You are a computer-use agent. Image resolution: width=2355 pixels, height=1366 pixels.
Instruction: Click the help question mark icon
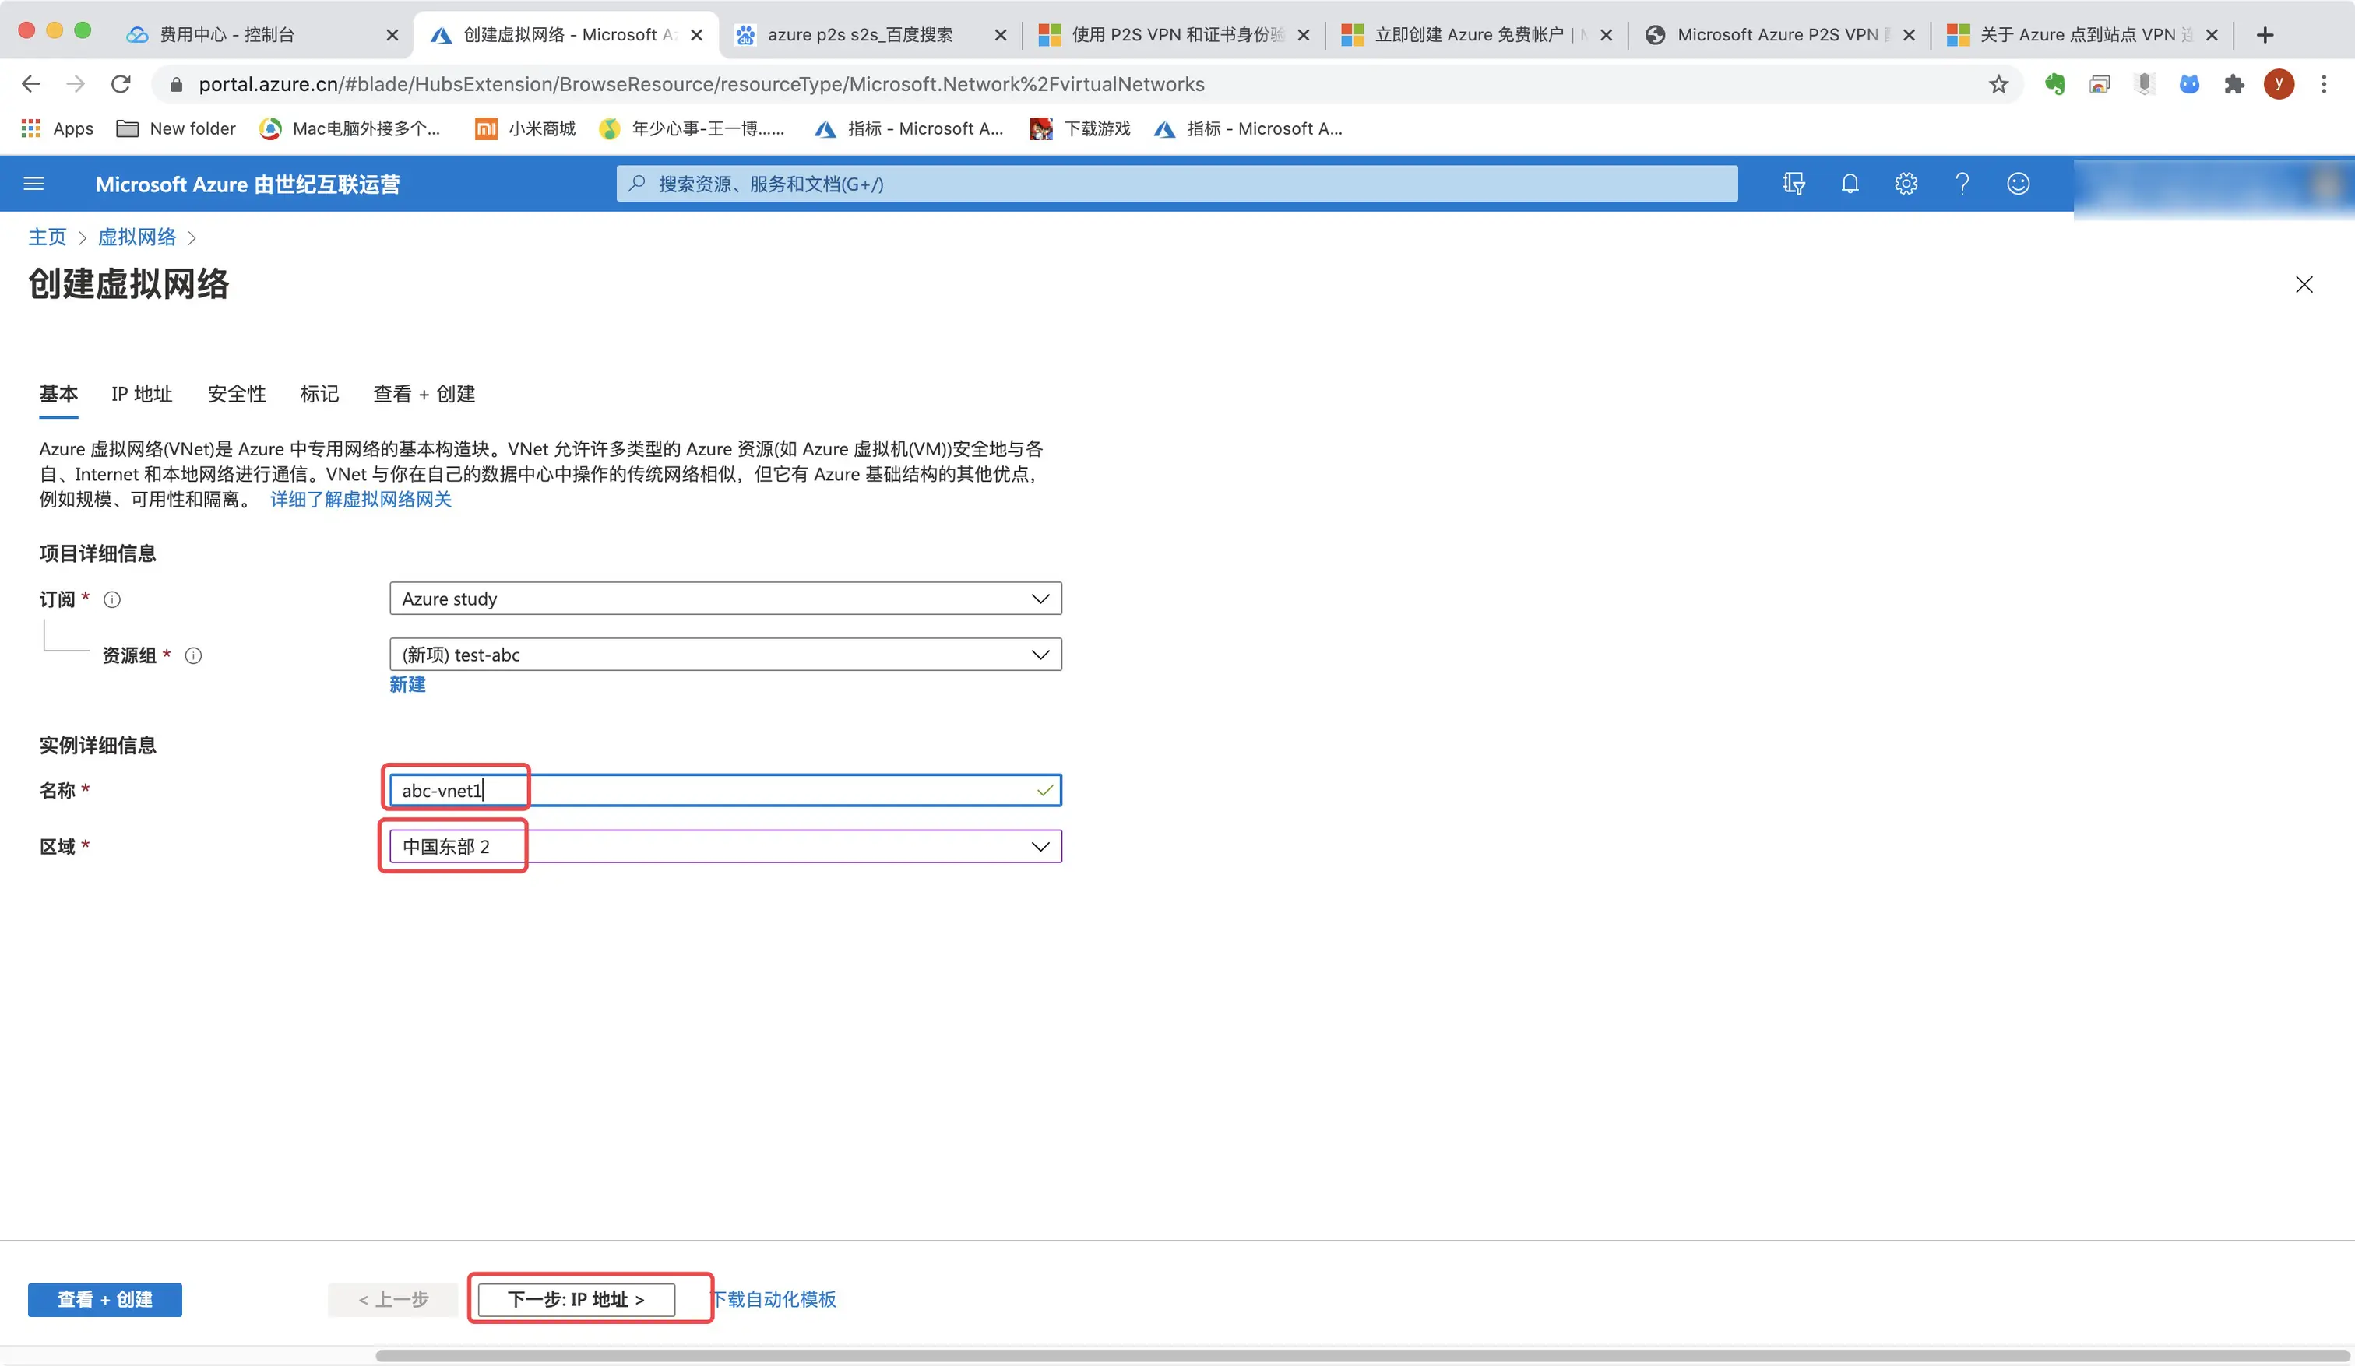click(x=1962, y=184)
